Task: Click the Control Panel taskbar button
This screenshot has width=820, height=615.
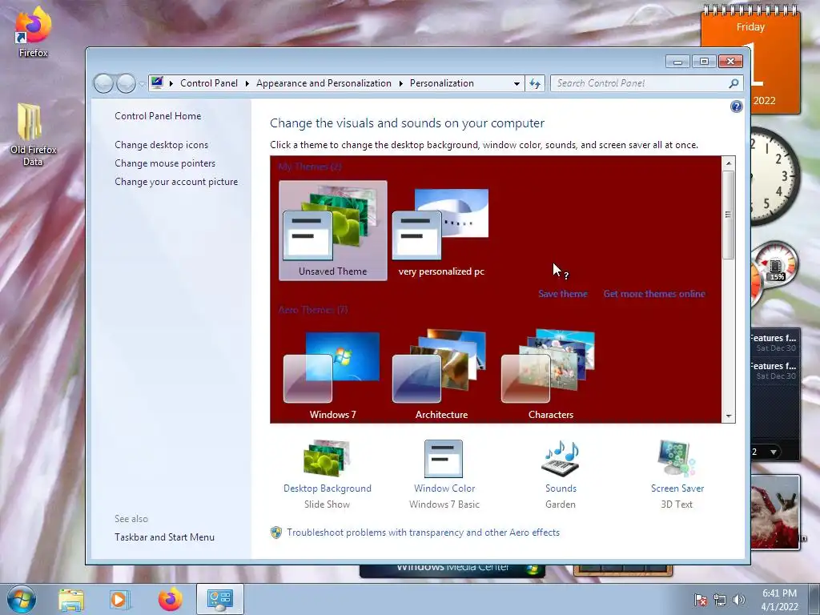Action: (x=220, y=599)
